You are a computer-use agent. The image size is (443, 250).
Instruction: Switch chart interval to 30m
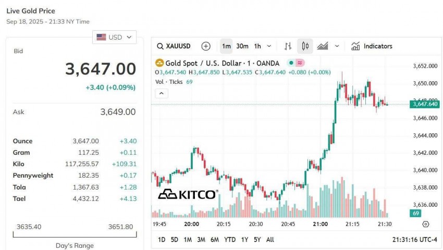[242, 46]
